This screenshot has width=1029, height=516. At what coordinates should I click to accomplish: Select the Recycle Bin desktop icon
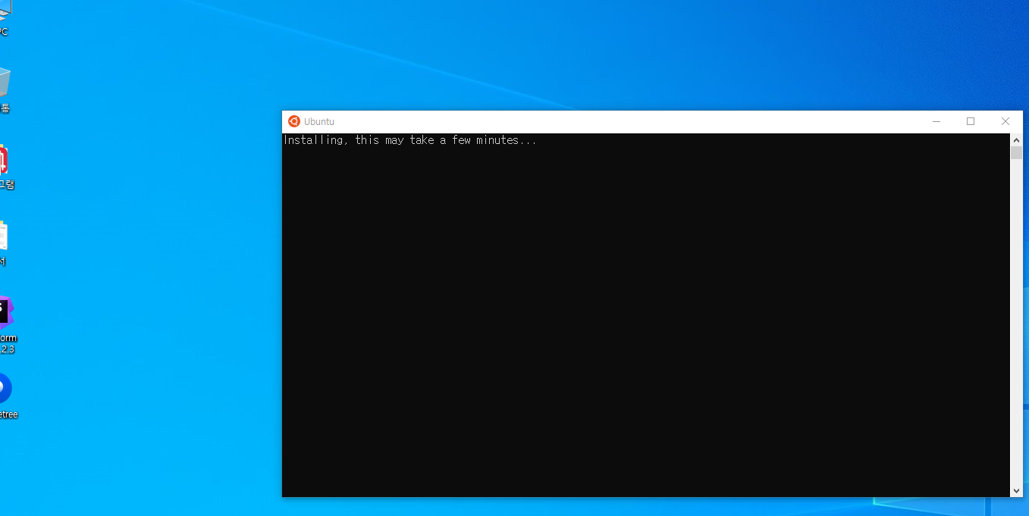click(x=4, y=89)
